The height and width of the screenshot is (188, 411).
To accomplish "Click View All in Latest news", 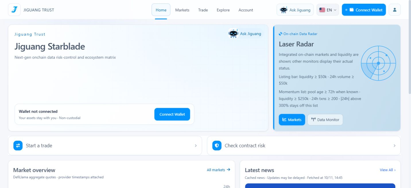I will [388, 170].
